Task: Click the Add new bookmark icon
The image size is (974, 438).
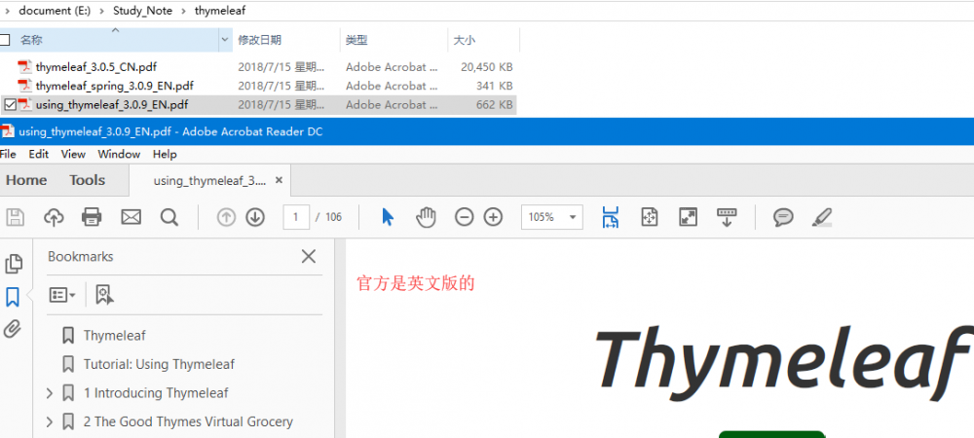Action: [x=104, y=295]
